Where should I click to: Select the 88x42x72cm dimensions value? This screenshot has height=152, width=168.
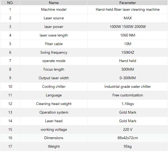coord(128,138)
